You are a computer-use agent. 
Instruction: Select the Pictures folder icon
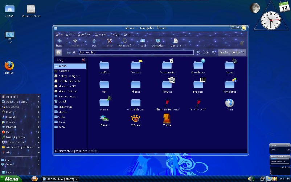(167, 84)
